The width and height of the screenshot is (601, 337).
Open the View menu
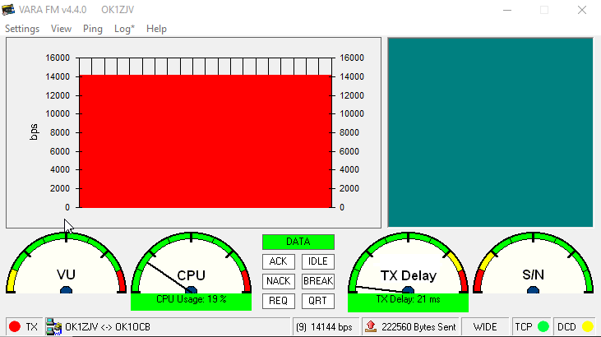pos(61,29)
